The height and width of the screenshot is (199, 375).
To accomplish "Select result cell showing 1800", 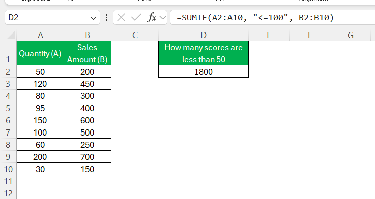I will pos(204,72).
